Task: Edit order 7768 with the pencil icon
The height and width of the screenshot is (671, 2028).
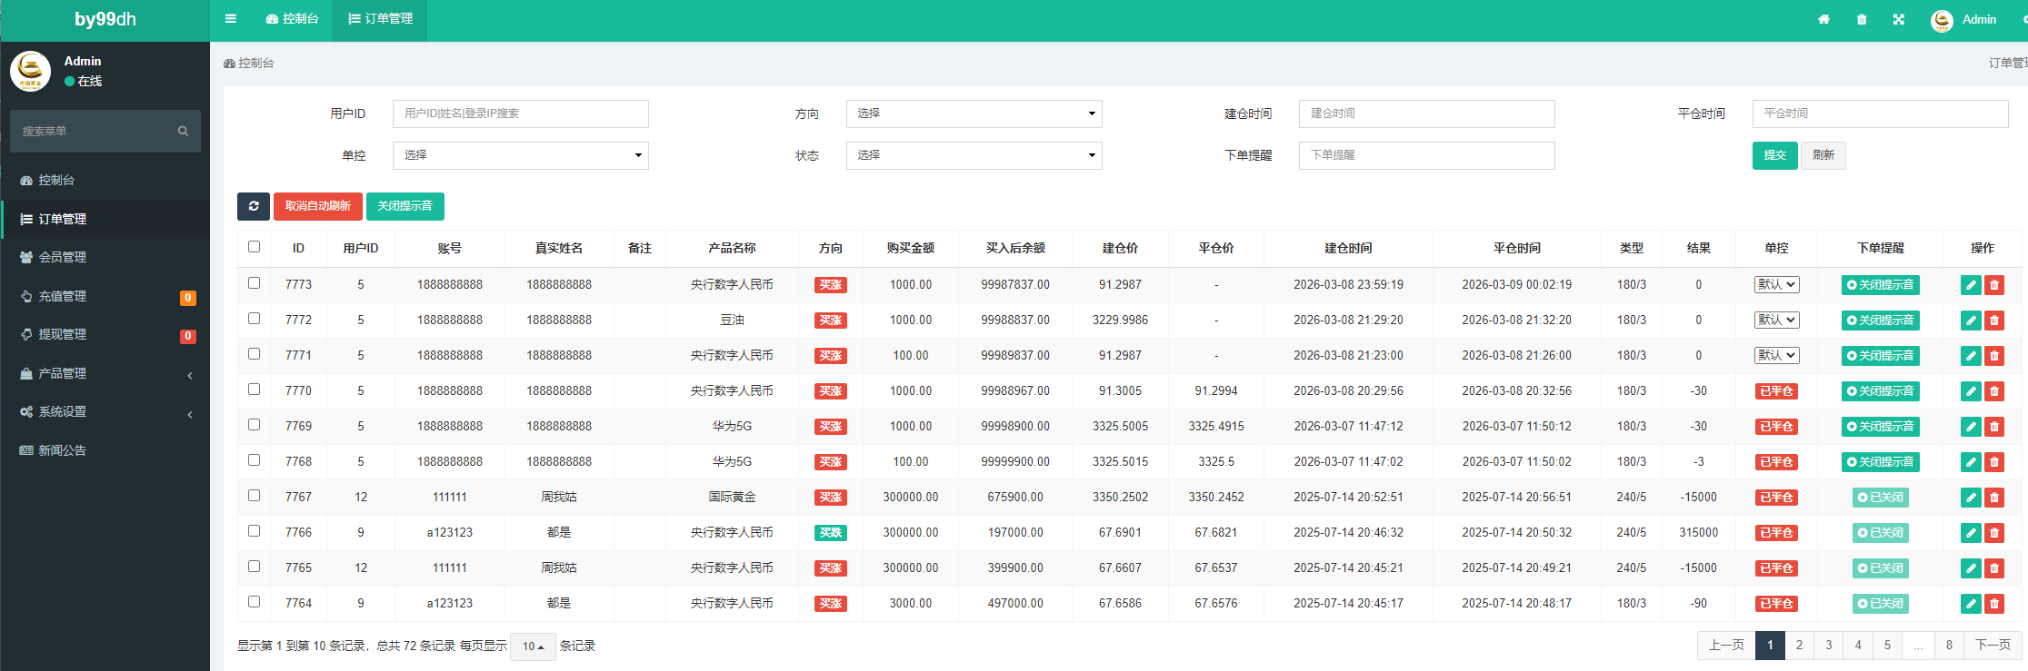Action: pos(1971,462)
